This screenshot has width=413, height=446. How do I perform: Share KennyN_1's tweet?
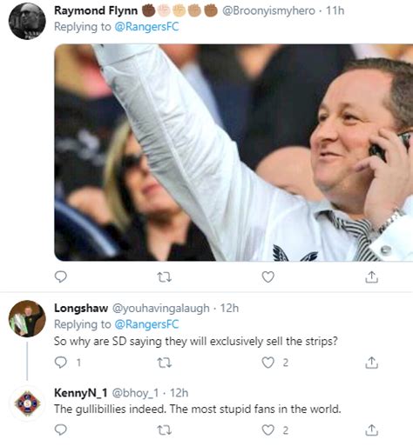tap(371, 429)
